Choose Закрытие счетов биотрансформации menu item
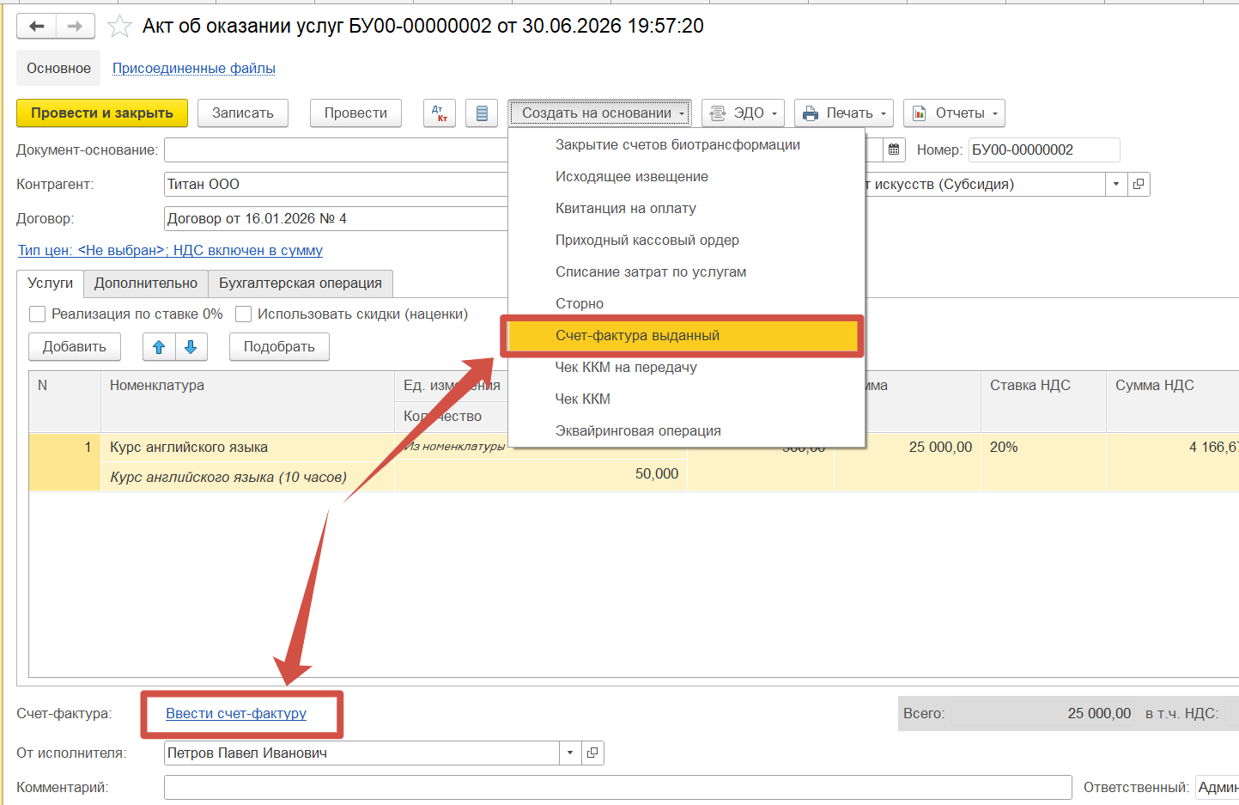Viewport: 1239px width, 805px height. tap(686, 145)
